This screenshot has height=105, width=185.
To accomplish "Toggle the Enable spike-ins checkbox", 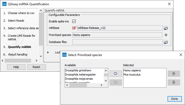I will (74, 21).
